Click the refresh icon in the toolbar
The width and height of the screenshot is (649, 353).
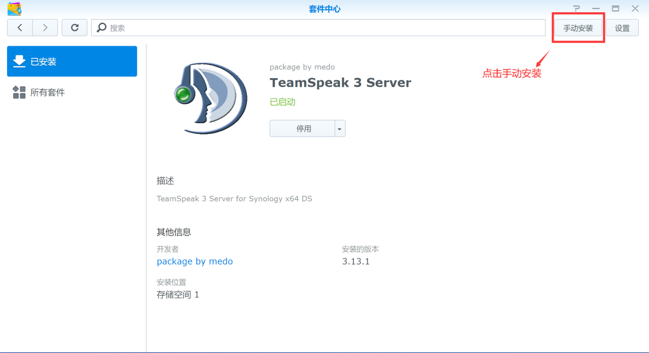pos(74,27)
